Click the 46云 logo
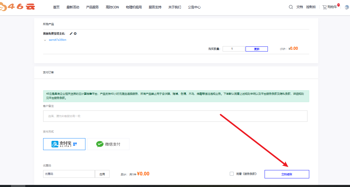Screen dimensions: 350x187 (18, 7)
